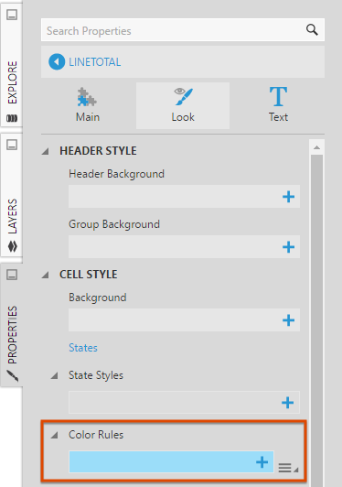Screen dimensions: 342x487
Task: Click the Explore panel dock icon
Action: (x=12, y=15)
